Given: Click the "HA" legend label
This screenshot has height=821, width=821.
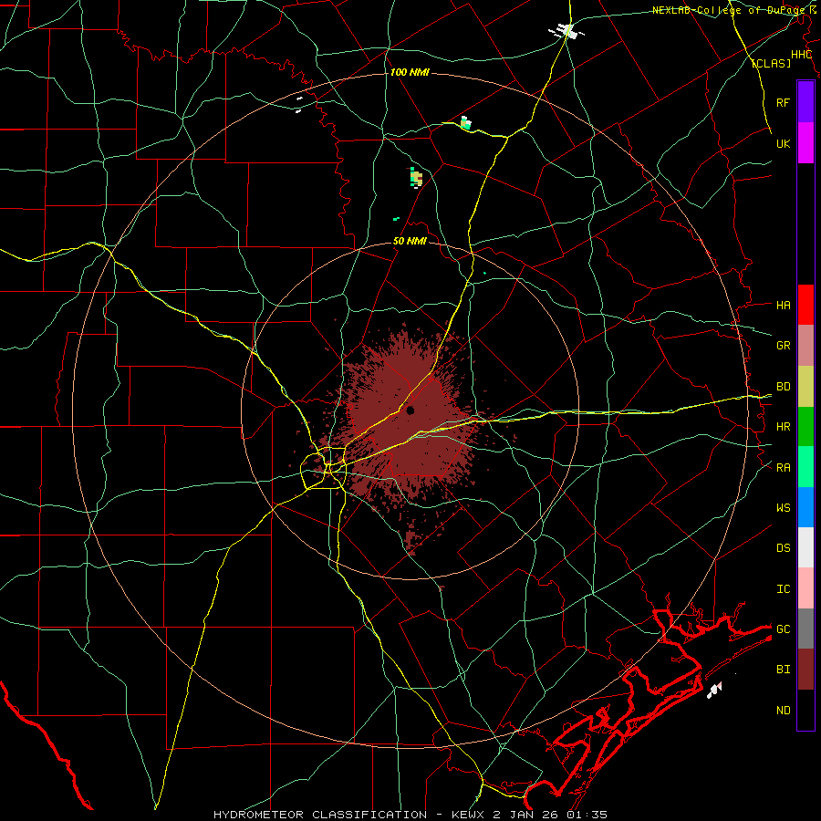Looking at the screenshot, I should point(783,306).
